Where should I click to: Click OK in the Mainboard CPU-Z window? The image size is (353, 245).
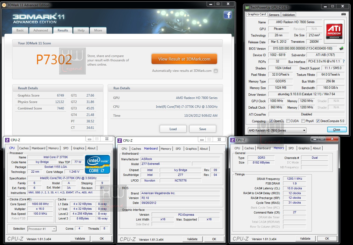click(x=214, y=239)
